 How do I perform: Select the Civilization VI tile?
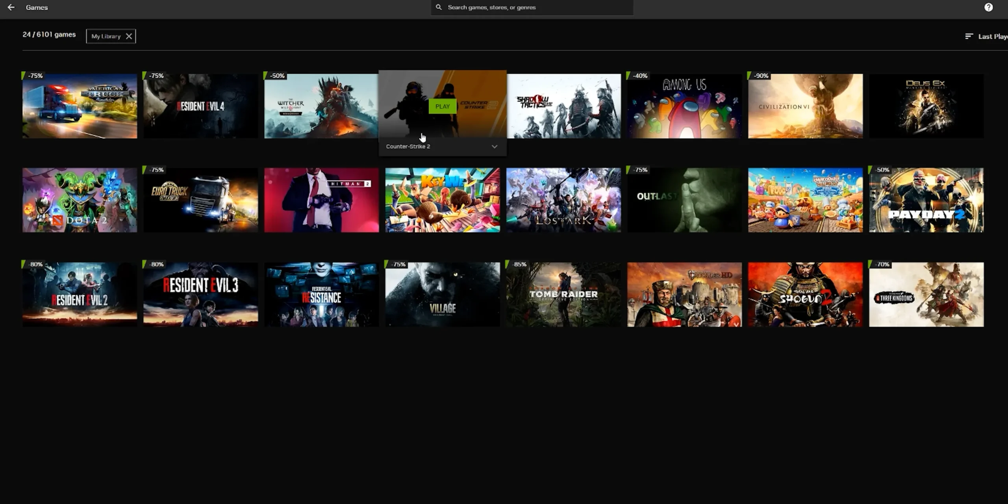coord(805,106)
